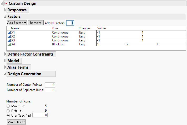Choose the User Specified runs option
This screenshot has height=125, width=187.
coord(8,116)
